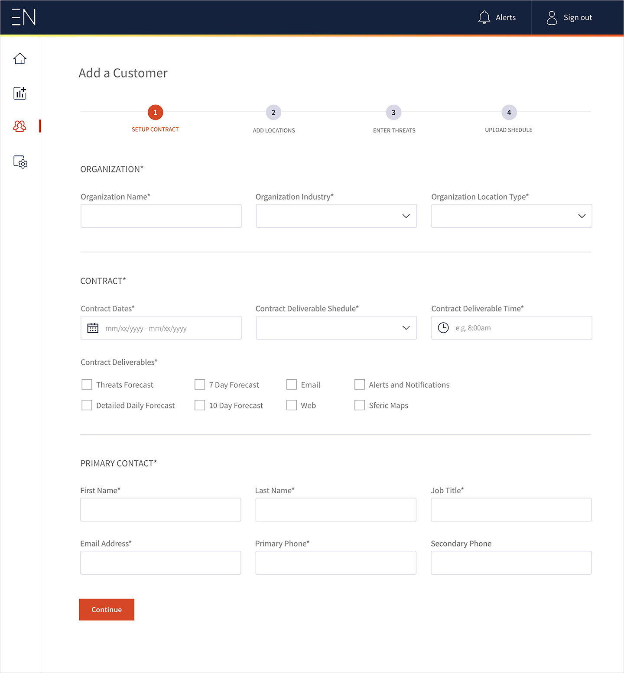The height and width of the screenshot is (673, 624).
Task: Click the clock icon in Deliverable Time
Action: tap(443, 328)
